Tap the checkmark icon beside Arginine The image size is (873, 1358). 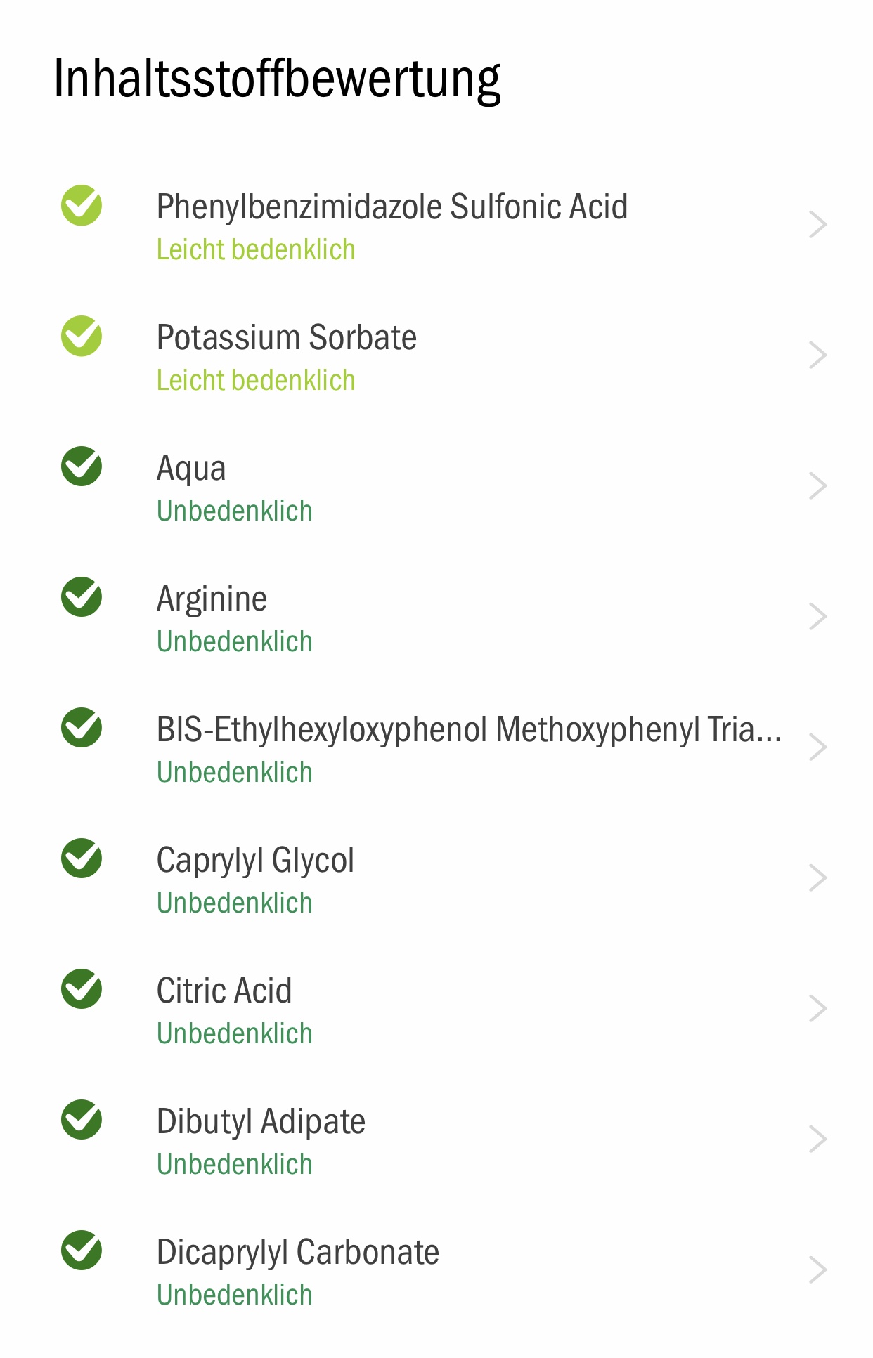[x=82, y=597]
